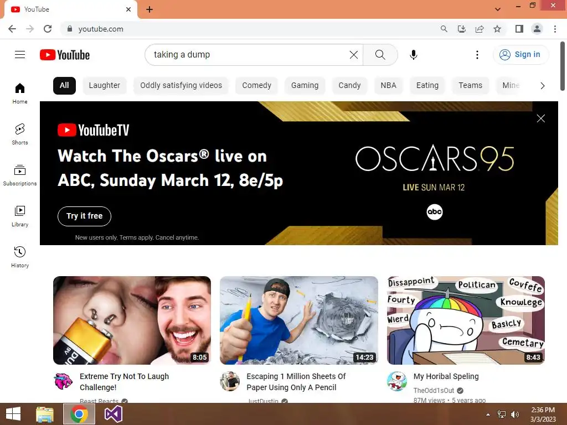This screenshot has height=425, width=567.
Task: Open the Chrome three-dot menu
Action: 555,29
